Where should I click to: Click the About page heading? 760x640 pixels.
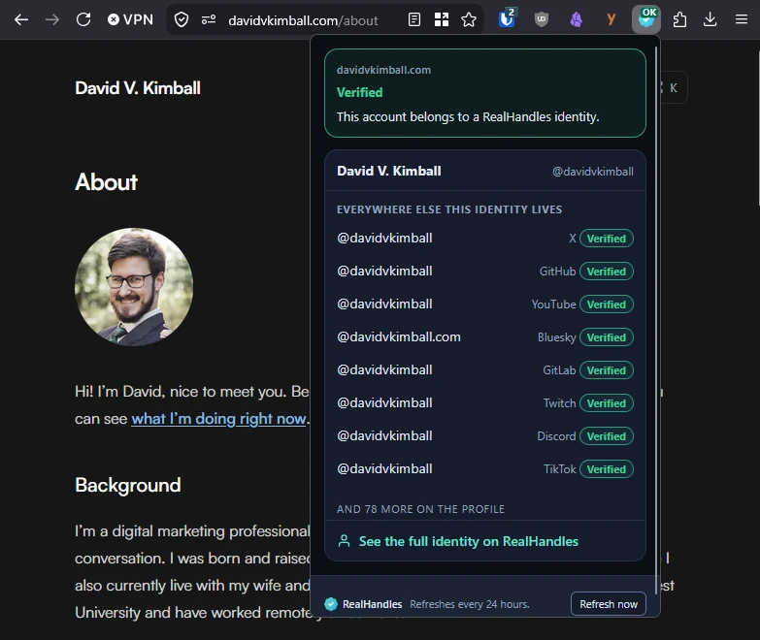[x=106, y=182]
